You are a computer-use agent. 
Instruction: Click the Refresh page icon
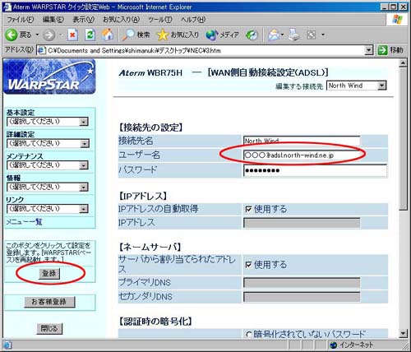coord(90,35)
